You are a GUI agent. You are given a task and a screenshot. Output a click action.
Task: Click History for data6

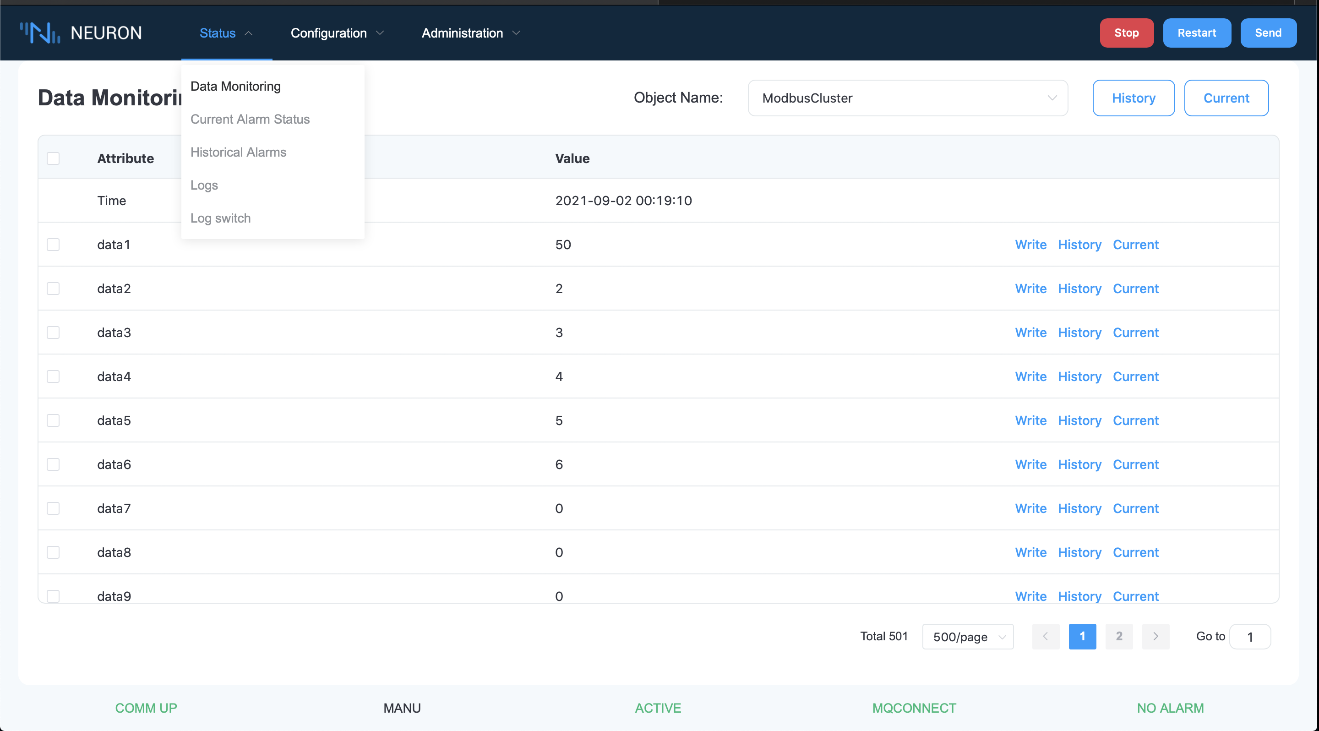(1079, 465)
